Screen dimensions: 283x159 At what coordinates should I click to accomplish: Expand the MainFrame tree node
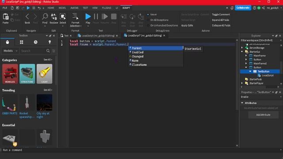(246, 56)
